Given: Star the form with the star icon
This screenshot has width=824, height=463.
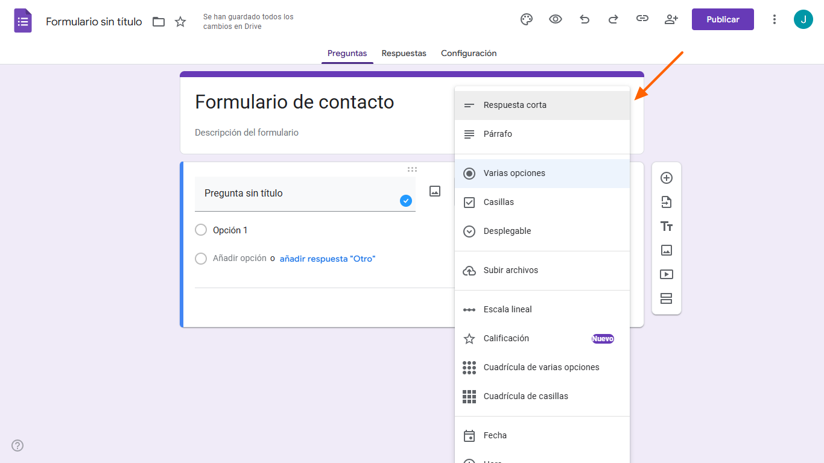Looking at the screenshot, I should tap(180, 22).
